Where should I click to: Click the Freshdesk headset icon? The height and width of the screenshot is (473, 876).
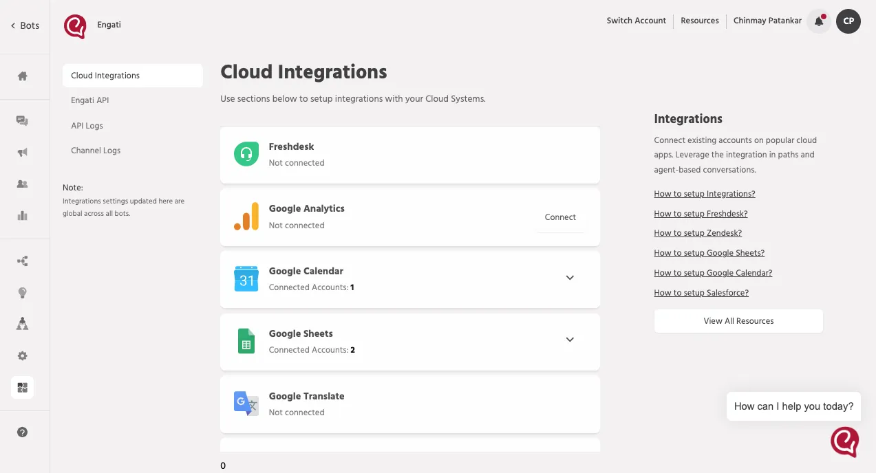tap(246, 154)
